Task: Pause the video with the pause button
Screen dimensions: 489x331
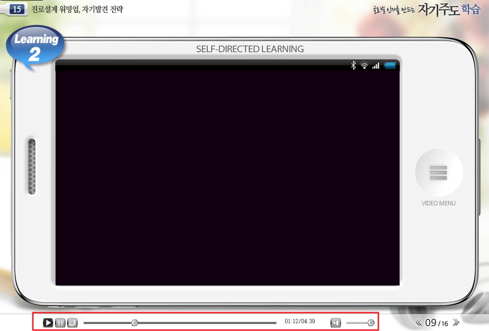Action: pos(60,322)
